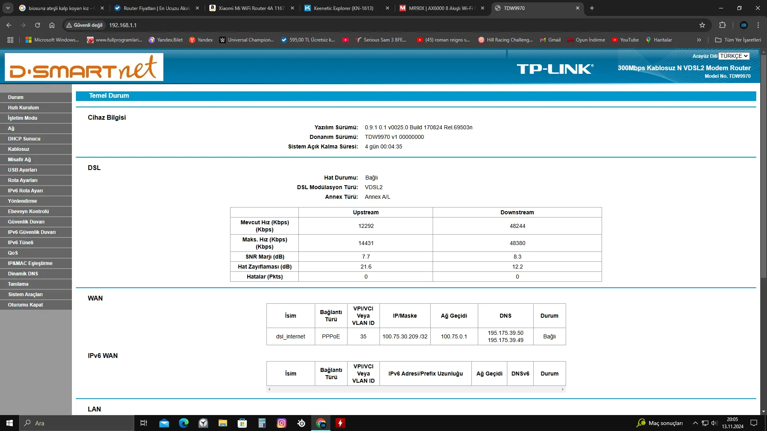Switch to the Xiaomi Mi WiFi Router tab

[x=251, y=8]
